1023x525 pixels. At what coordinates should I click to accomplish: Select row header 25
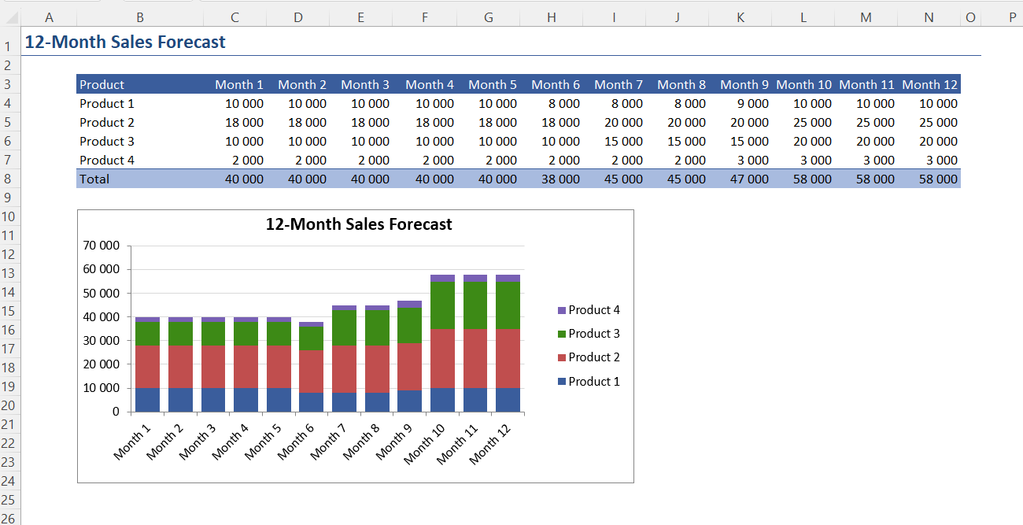pos(8,500)
